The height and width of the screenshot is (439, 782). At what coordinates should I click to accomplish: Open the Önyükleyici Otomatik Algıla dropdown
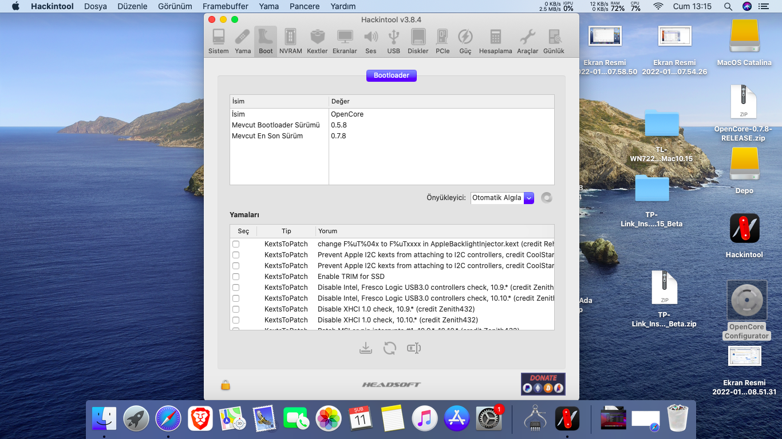point(502,198)
